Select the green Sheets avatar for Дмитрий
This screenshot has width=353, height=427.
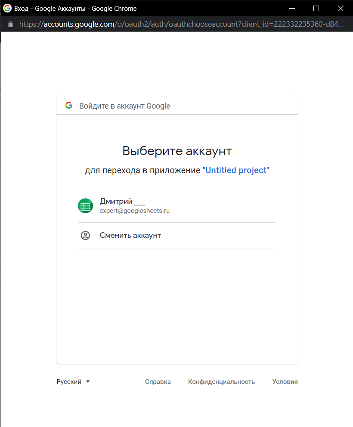[85, 206]
